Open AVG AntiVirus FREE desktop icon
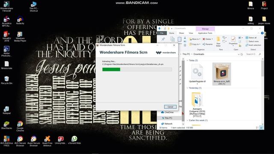The width and height of the screenshot is (274, 154). click(x=7, y=141)
